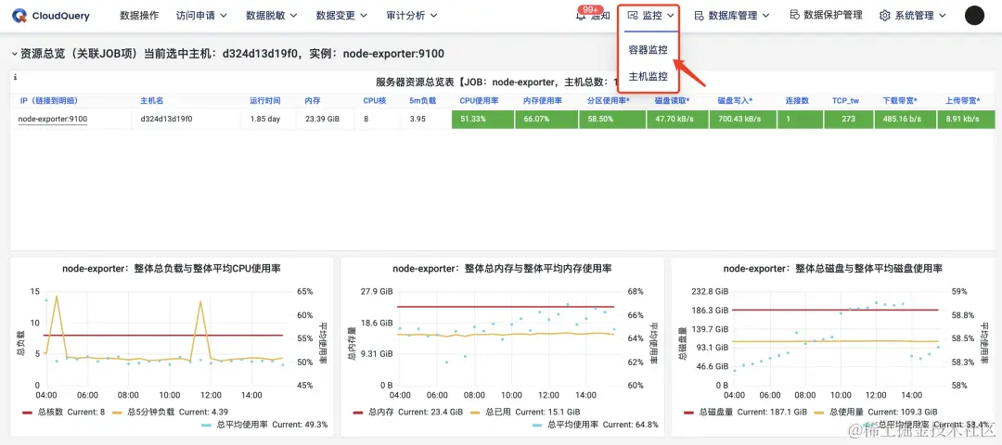The image size is (1002, 445).
Task: Click the 47.70 kB/s disk read cell
Action: pos(676,120)
